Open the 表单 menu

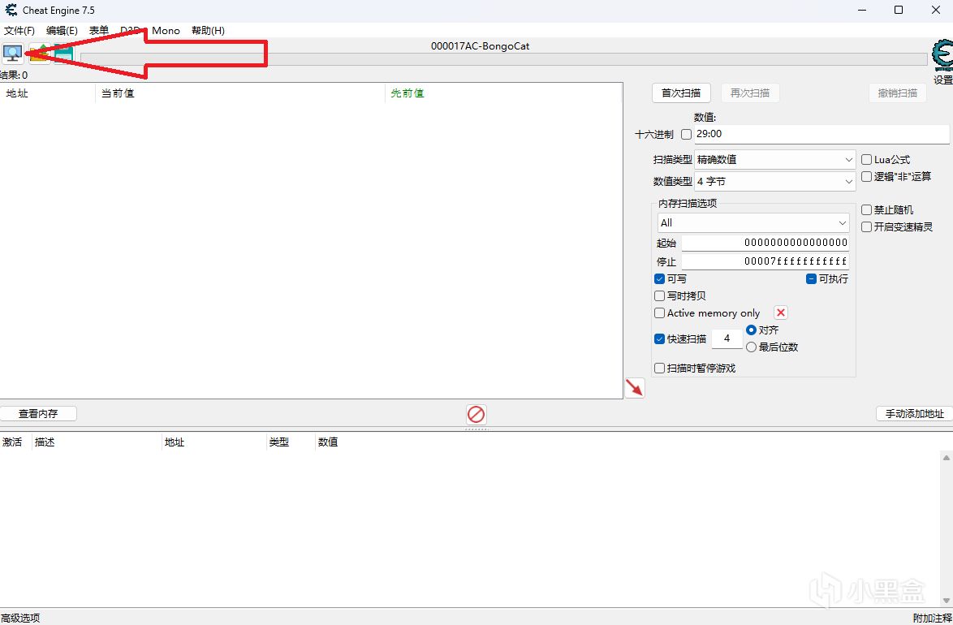coord(99,30)
